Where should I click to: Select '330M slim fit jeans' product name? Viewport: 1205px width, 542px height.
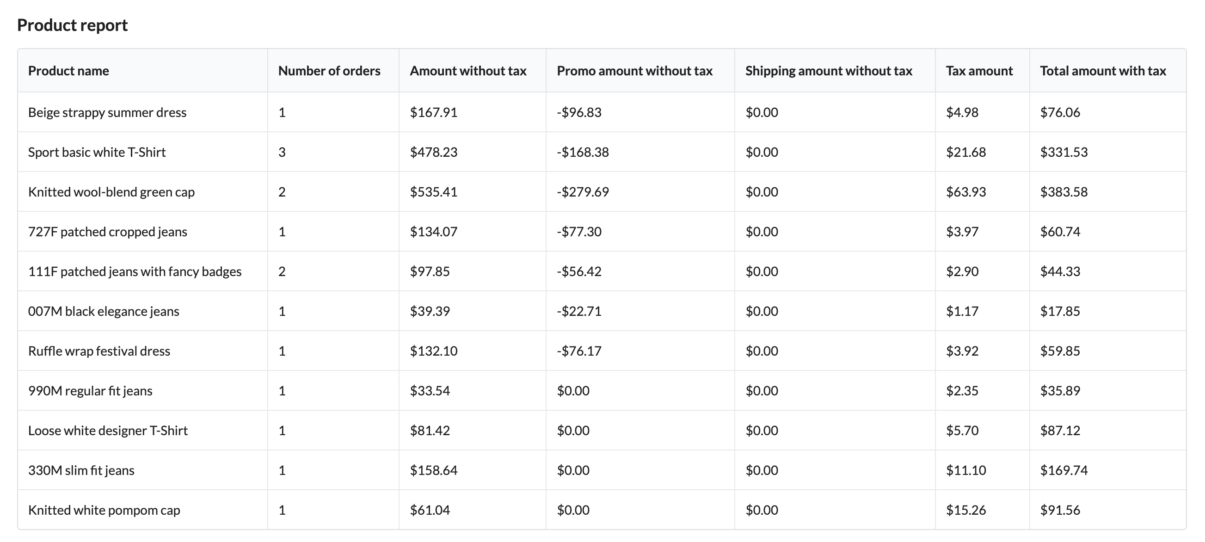pos(81,470)
